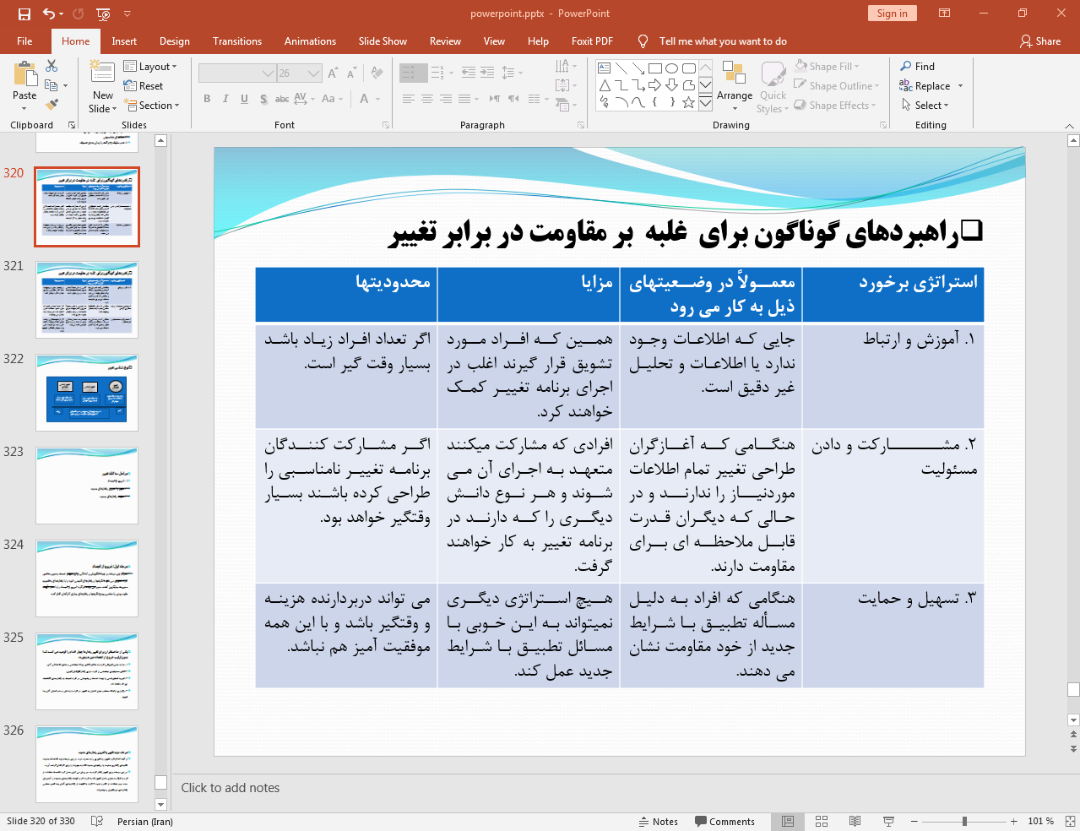The width and height of the screenshot is (1080, 831).
Task: Click the Undo arrow icon
Action: [x=49, y=14]
